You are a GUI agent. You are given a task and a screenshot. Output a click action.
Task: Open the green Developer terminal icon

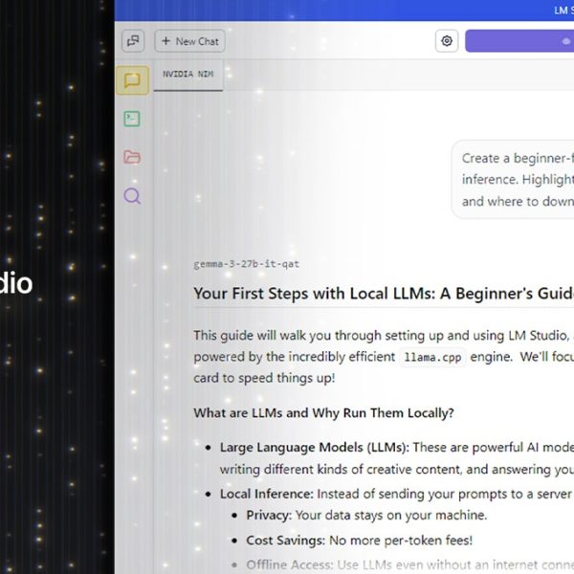(132, 119)
